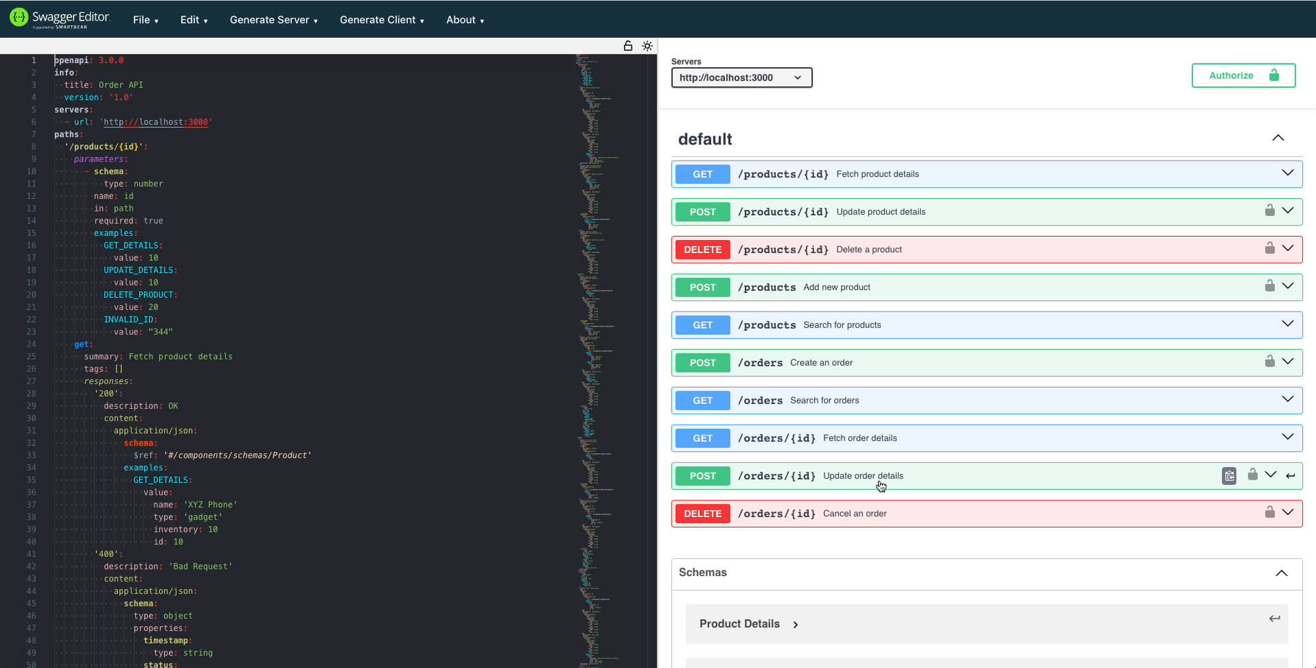Viewport: 1316px width, 668px height.
Task: Open the Generate Client menu
Action: 382,20
